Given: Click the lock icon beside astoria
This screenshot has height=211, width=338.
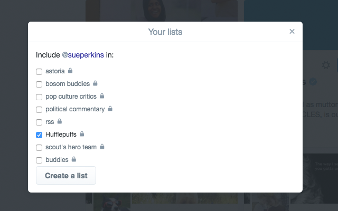Looking at the screenshot, I should click(x=70, y=70).
